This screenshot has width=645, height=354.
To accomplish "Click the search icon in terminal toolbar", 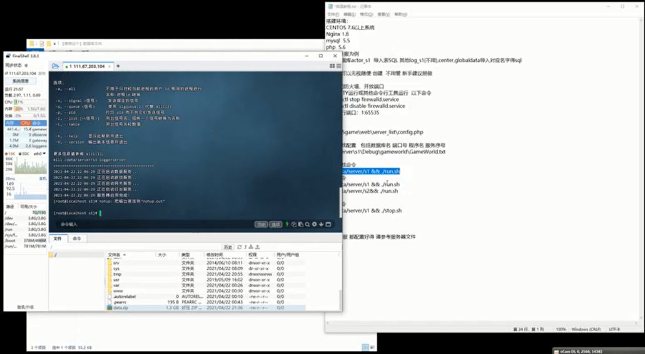I will tap(307, 224).
